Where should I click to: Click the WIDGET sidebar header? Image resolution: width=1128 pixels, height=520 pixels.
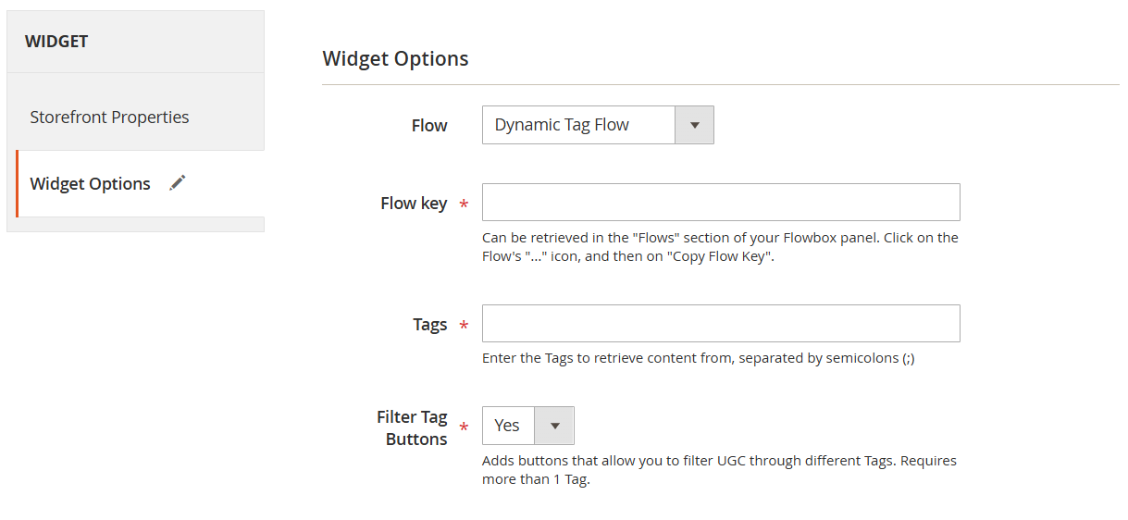pyautogui.click(x=56, y=42)
